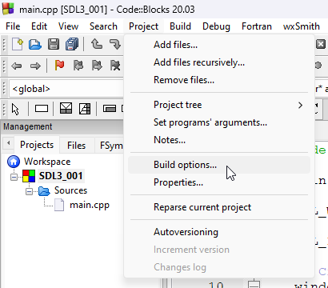Open the Build menu in menu bar
Screen dimensions: 328x288
[x=180, y=26]
